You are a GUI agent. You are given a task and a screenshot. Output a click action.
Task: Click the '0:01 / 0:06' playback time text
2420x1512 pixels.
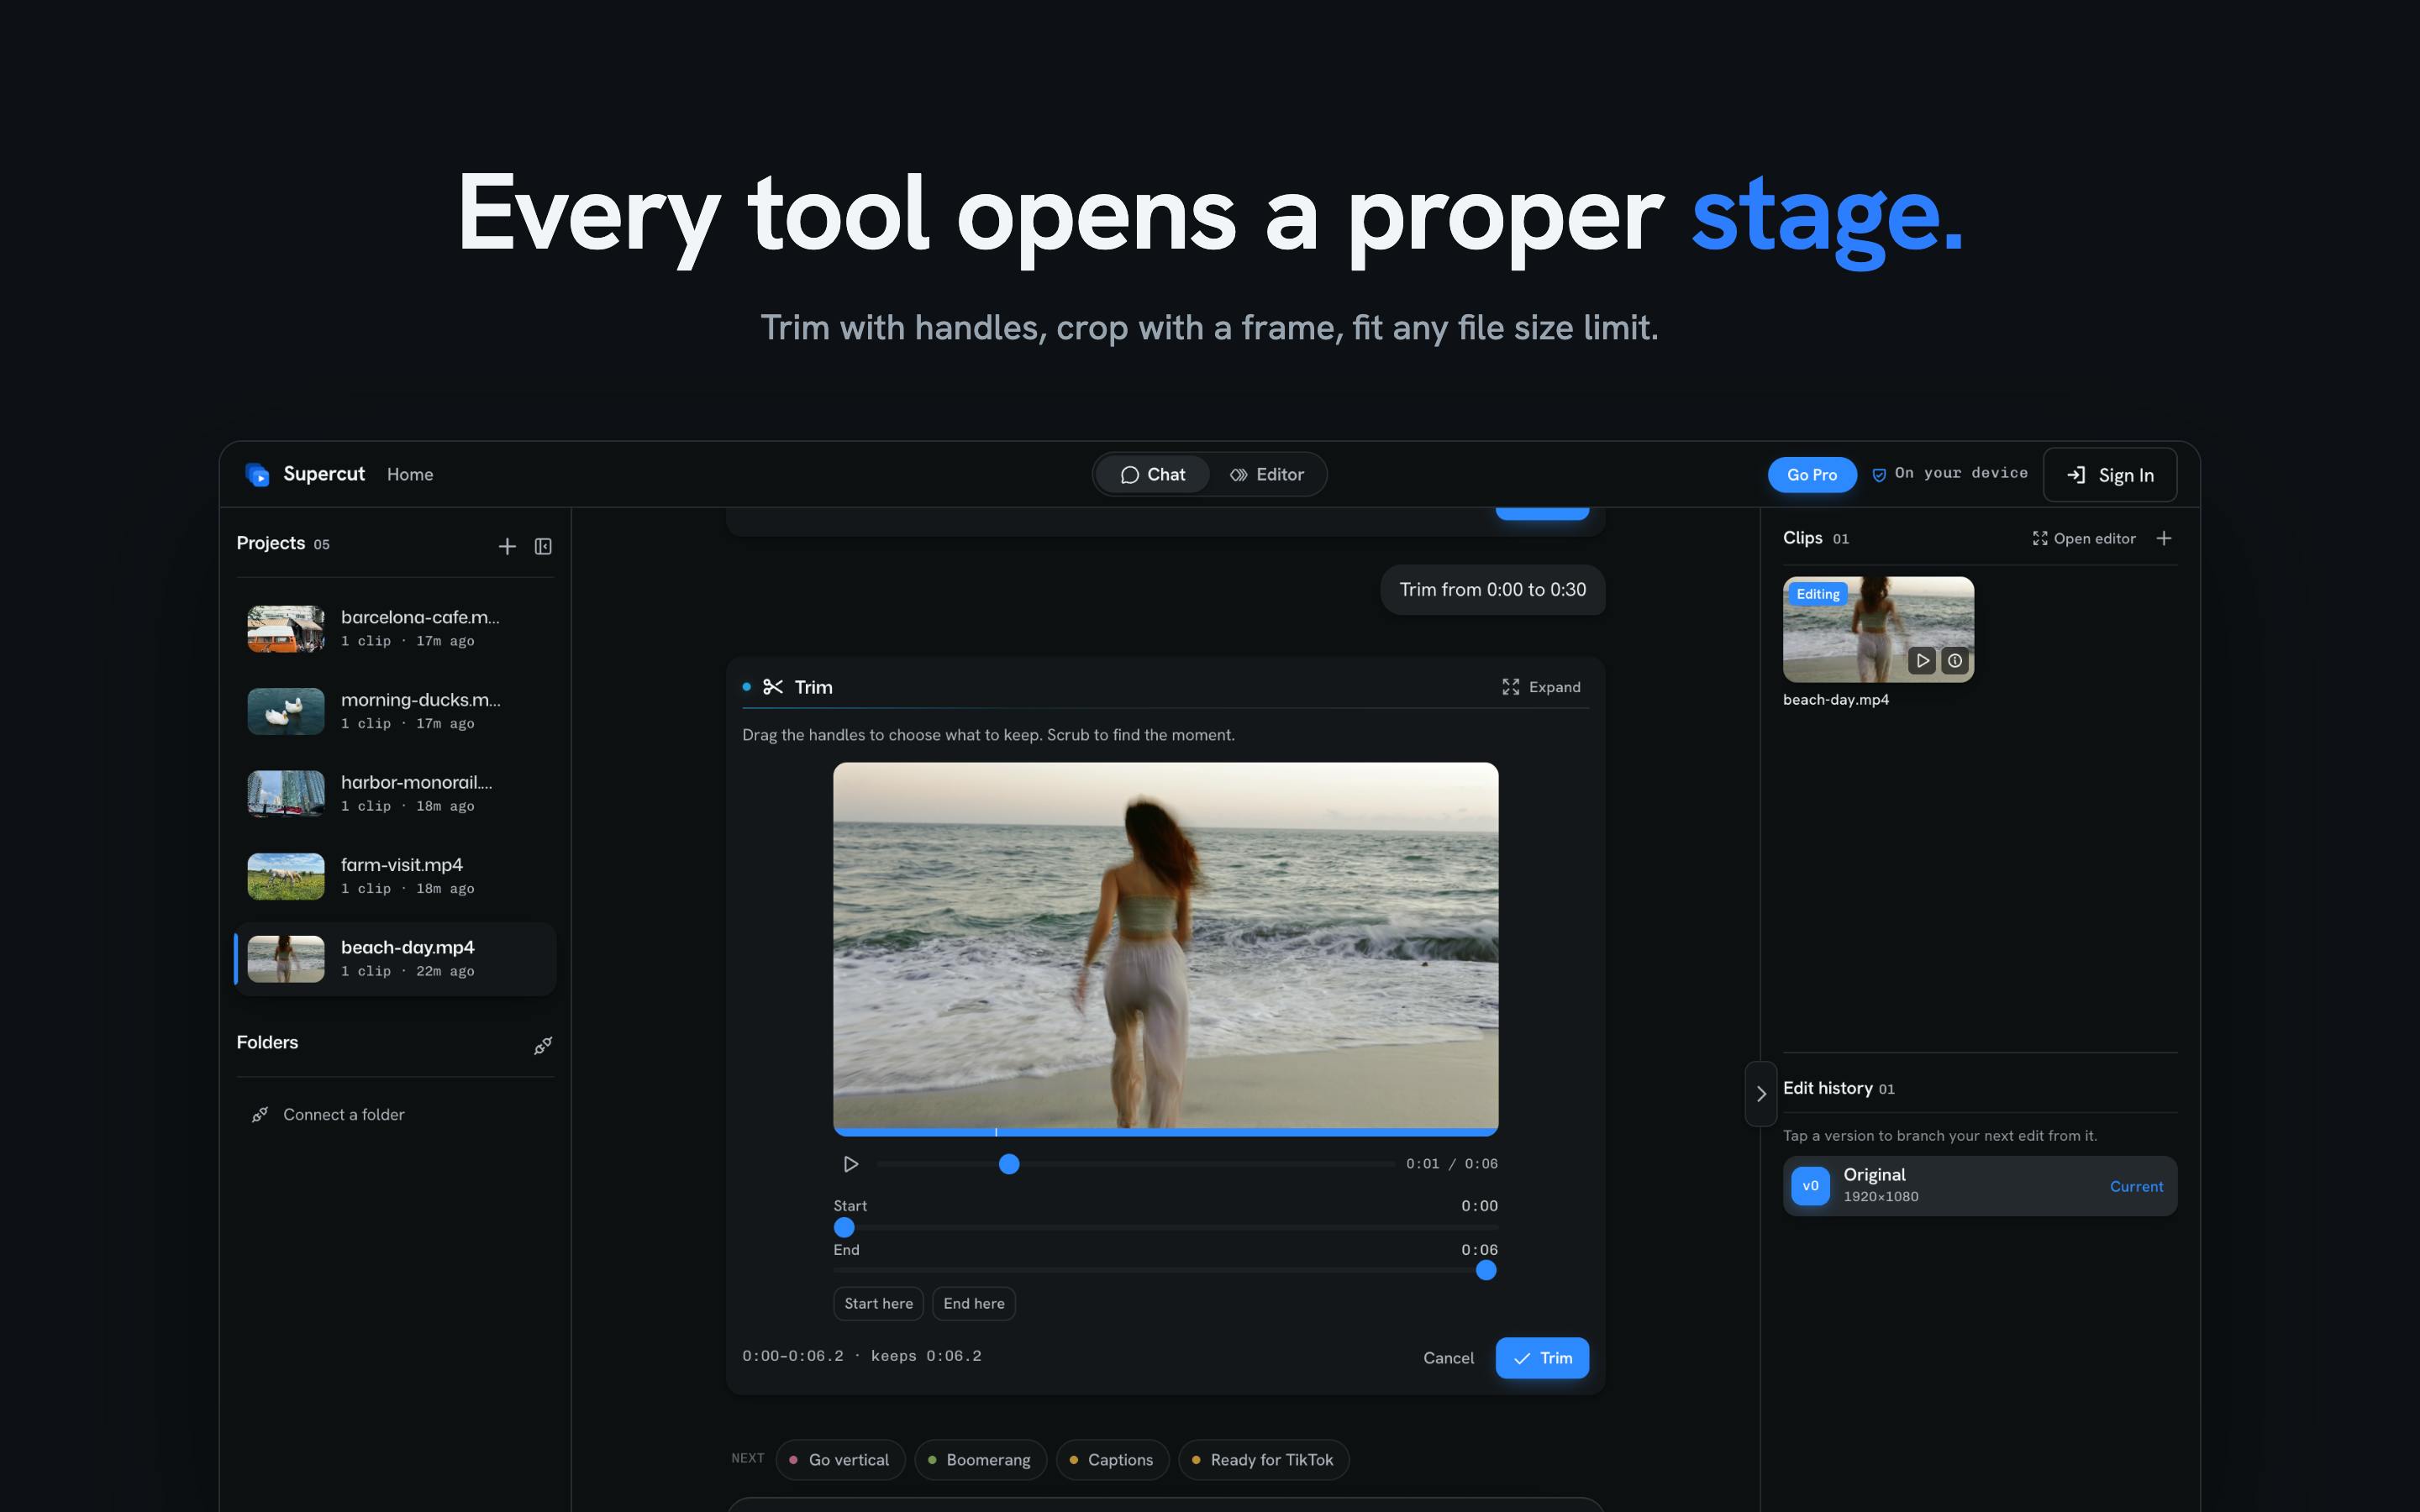click(x=1452, y=1164)
